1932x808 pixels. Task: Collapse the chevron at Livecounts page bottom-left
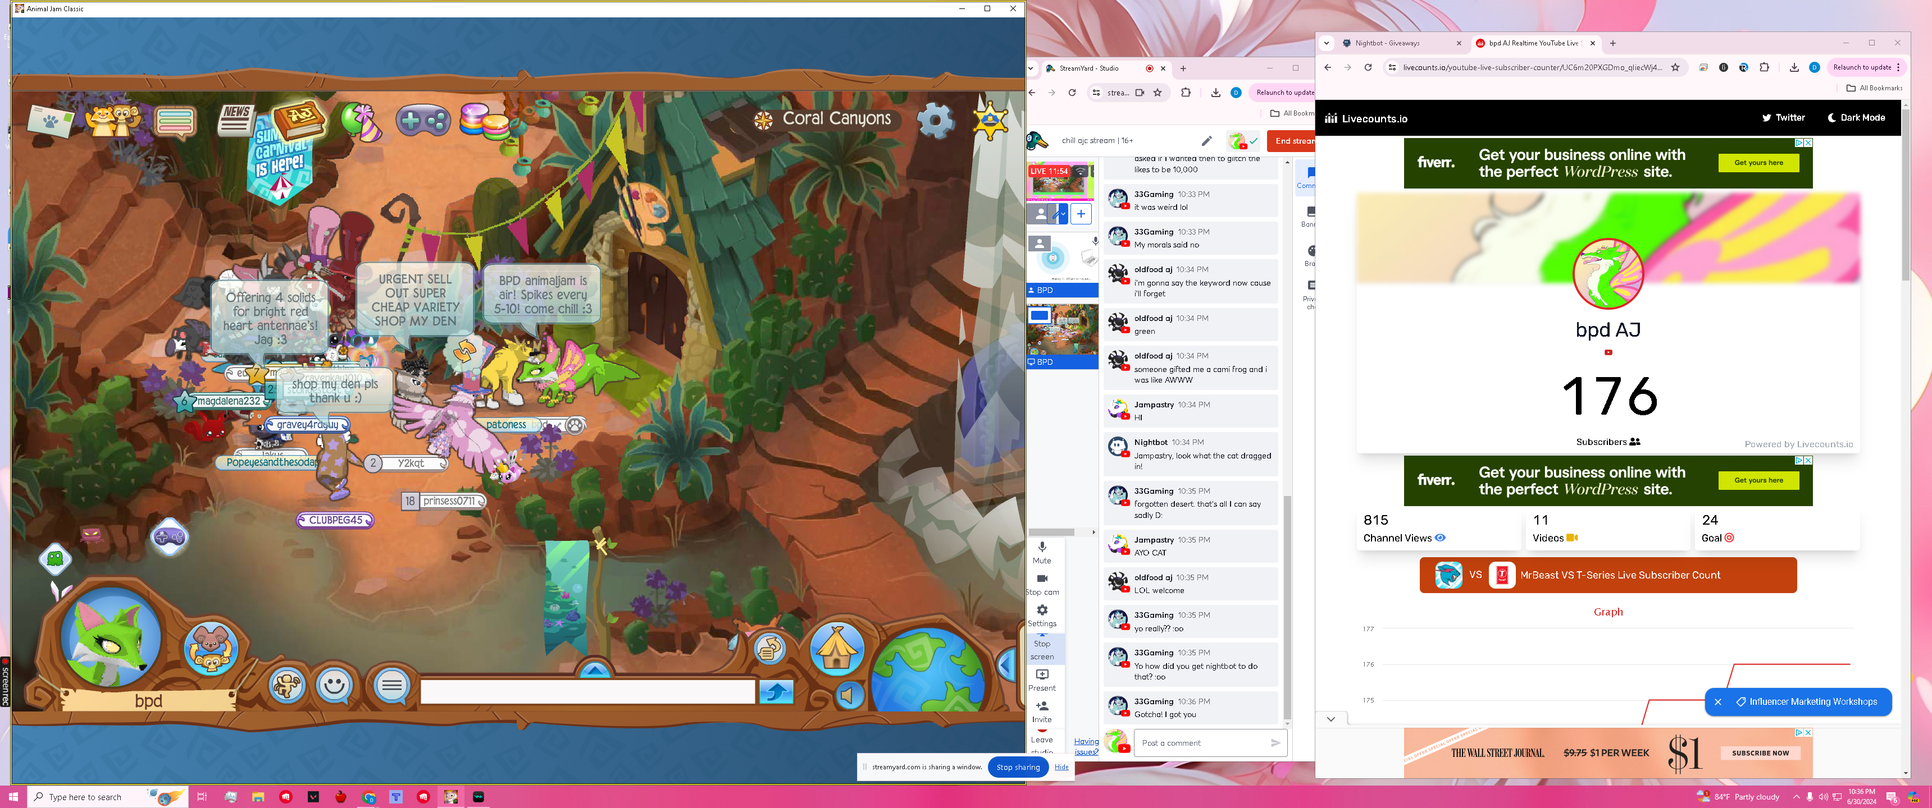point(1330,719)
